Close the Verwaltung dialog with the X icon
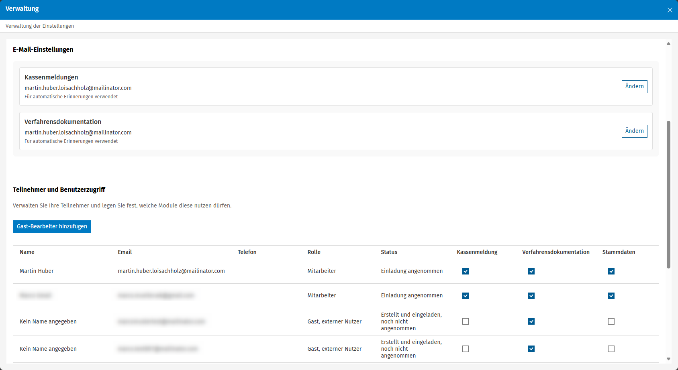This screenshot has width=678, height=370. 670,10
